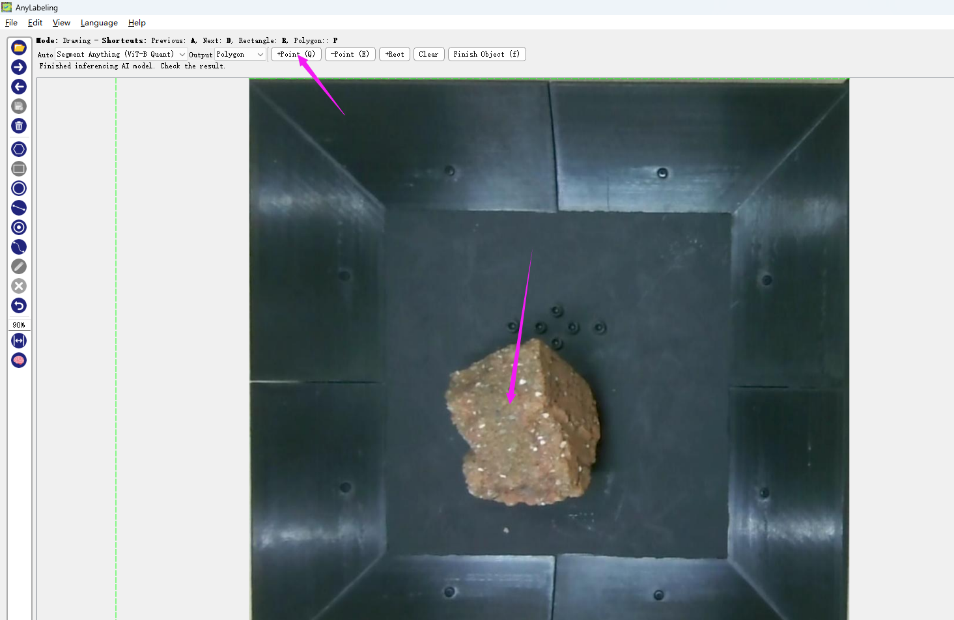Click the undo arrow icon
Image resolution: width=954 pixels, height=620 pixels.
(x=19, y=305)
